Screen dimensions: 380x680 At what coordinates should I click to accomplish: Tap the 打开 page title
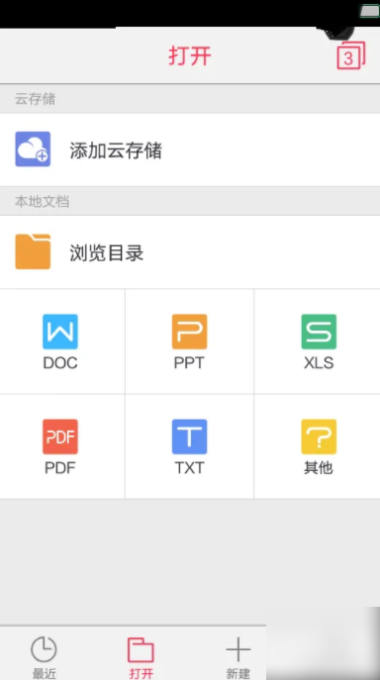(190, 56)
